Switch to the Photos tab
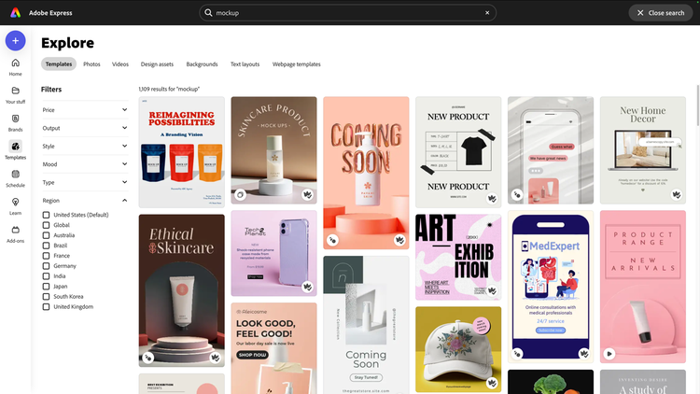700x394 pixels. [x=91, y=63]
